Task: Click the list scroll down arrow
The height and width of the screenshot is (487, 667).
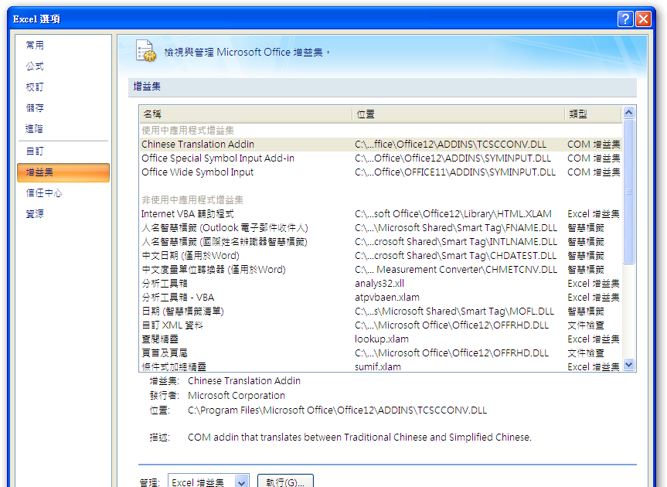Action: (628, 365)
